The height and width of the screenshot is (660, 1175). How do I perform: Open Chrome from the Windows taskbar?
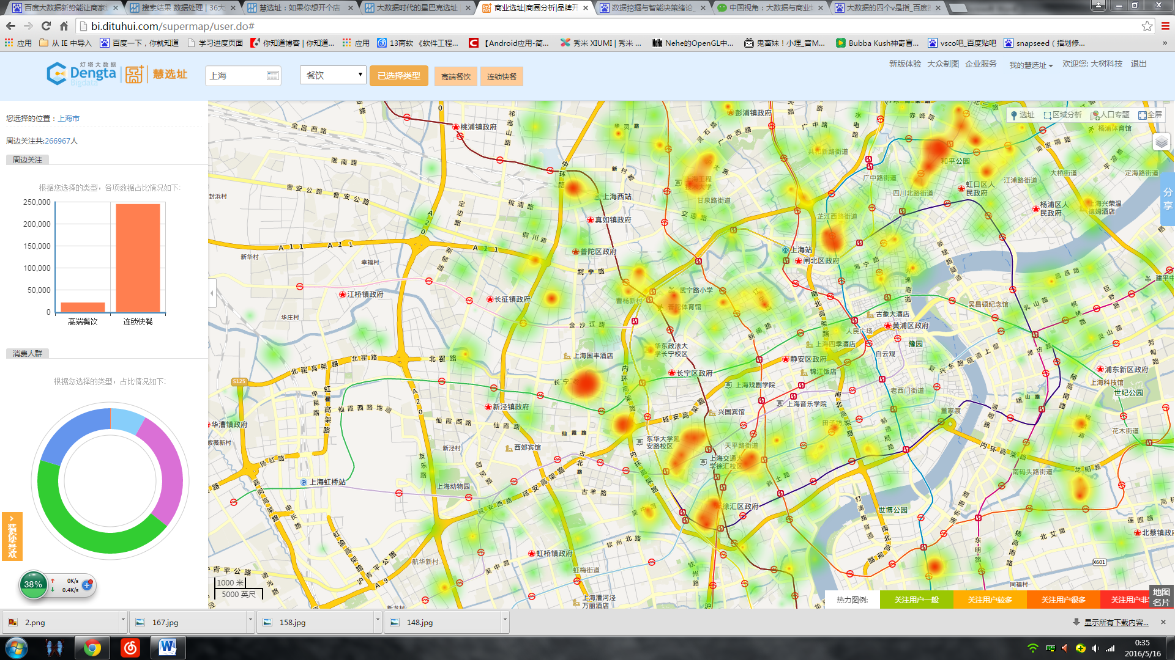(x=92, y=648)
